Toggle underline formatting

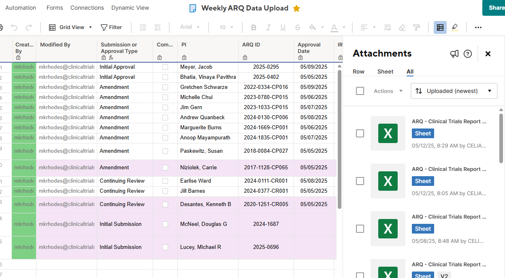click(x=283, y=27)
